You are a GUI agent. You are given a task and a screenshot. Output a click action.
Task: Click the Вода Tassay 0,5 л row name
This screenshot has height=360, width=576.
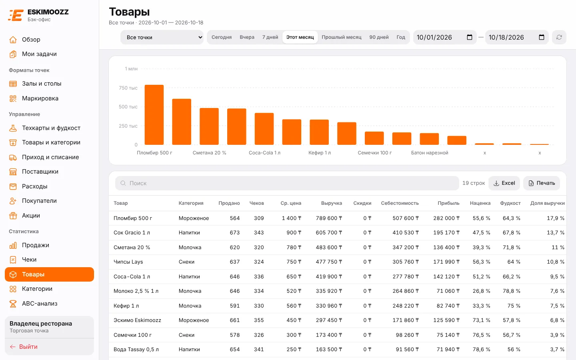136,350
